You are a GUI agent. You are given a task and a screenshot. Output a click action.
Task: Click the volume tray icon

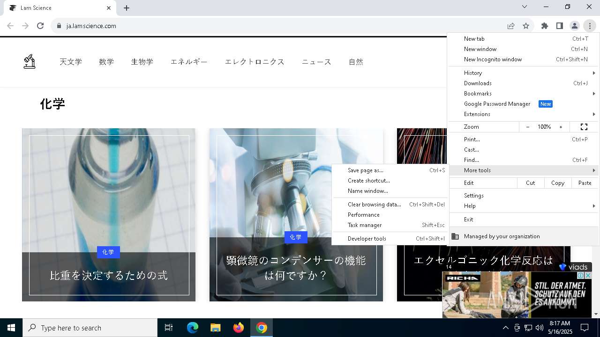(540, 328)
